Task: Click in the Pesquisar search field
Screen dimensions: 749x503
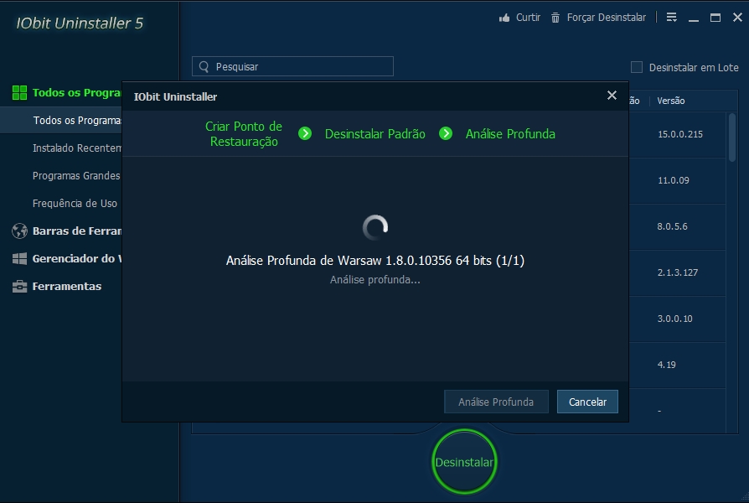Action: click(x=293, y=66)
